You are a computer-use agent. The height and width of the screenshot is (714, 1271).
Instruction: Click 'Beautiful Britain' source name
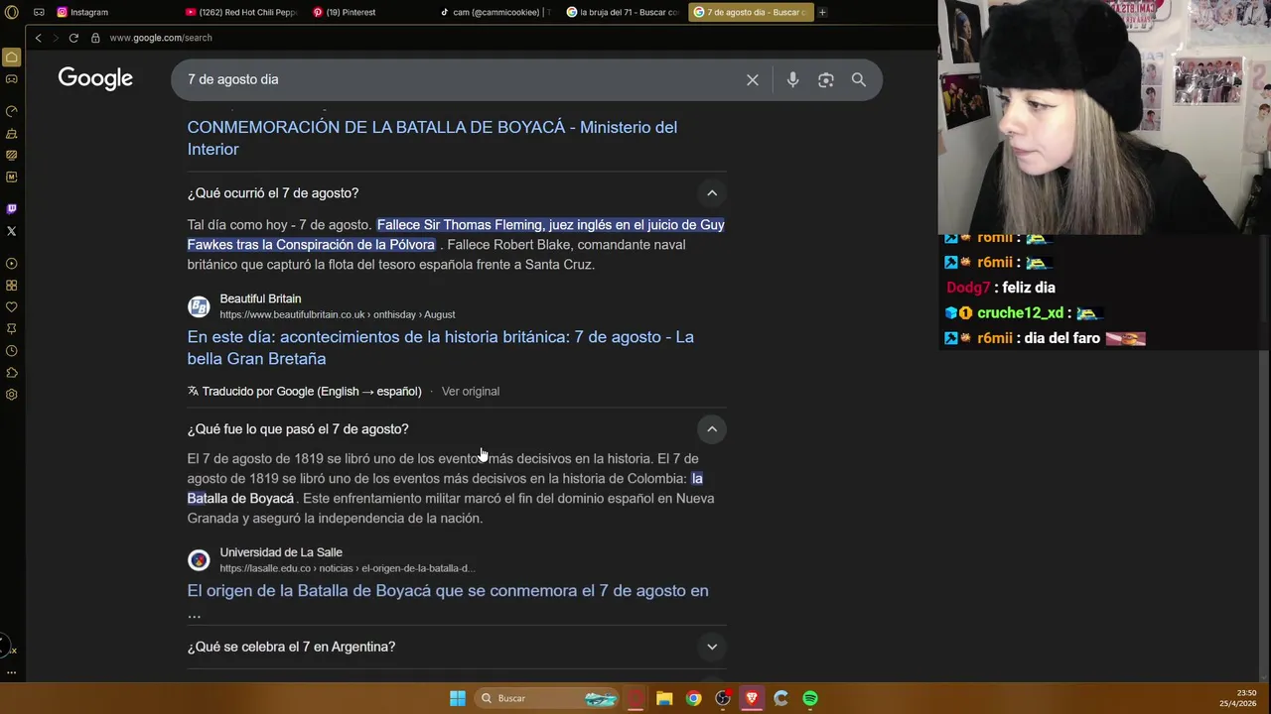(260, 298)
